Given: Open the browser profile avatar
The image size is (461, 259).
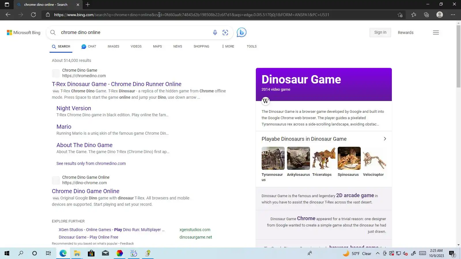Looking at the screenshot, I should point(440,15).
